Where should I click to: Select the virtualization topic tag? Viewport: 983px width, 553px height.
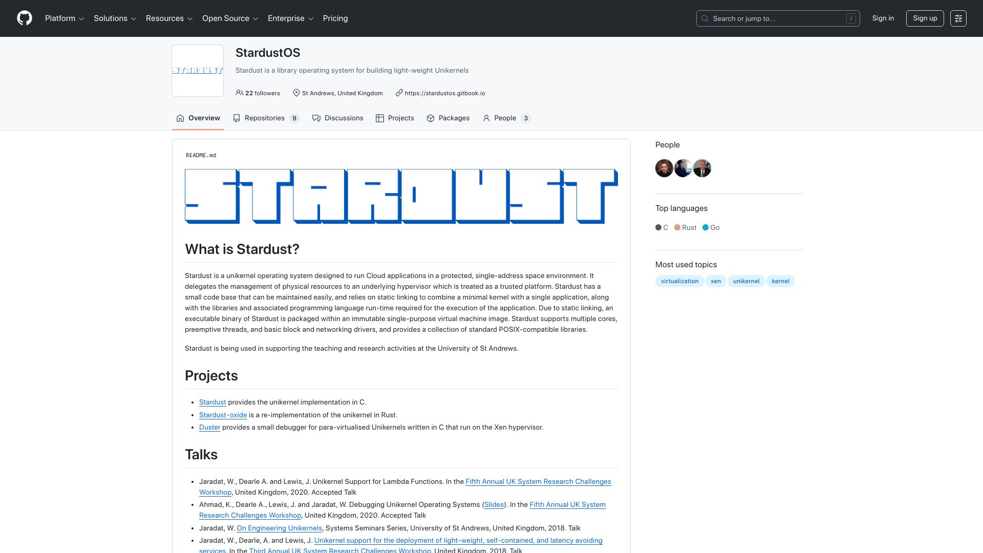coord(679,281)
